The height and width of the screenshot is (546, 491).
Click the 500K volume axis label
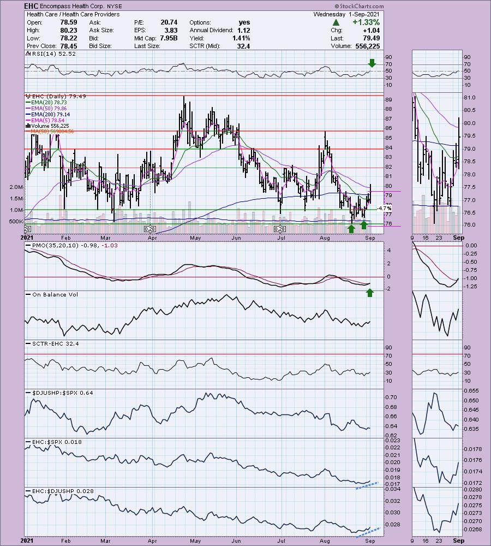[x=16, y=222]
